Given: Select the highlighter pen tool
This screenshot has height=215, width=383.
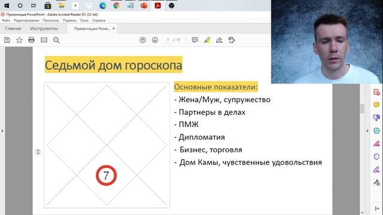Looking at the screenshot, I should tap(207, 40).
